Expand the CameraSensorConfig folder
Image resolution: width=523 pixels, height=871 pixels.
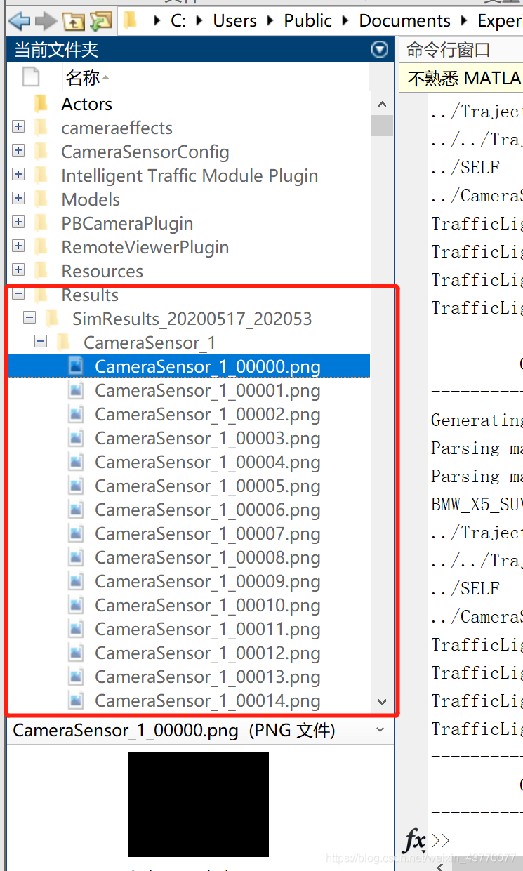18,151
